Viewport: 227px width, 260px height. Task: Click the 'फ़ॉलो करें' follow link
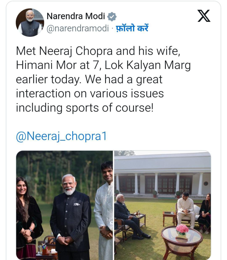click(x=132, y=28)
